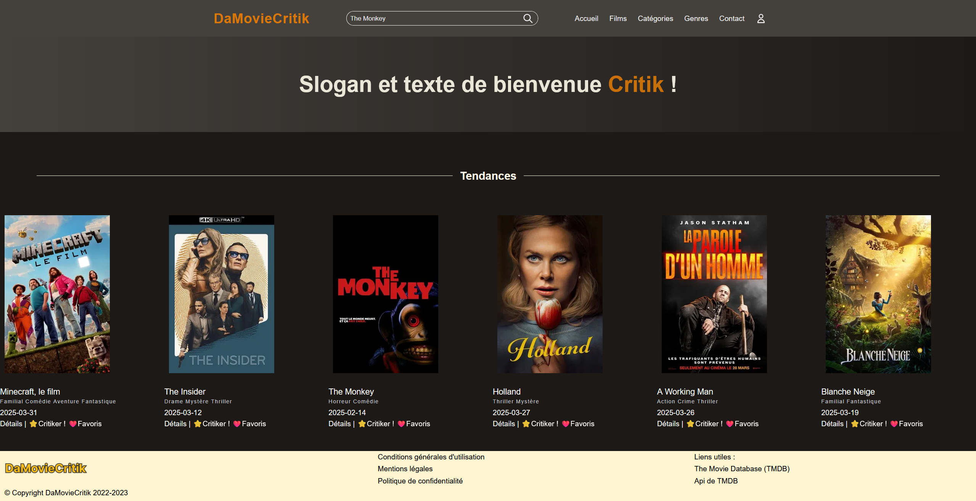The width and height of the screenshot is (976, 501).
Task: Click the footer DaMovieCritik logo
Action: [x=46, y=468]
